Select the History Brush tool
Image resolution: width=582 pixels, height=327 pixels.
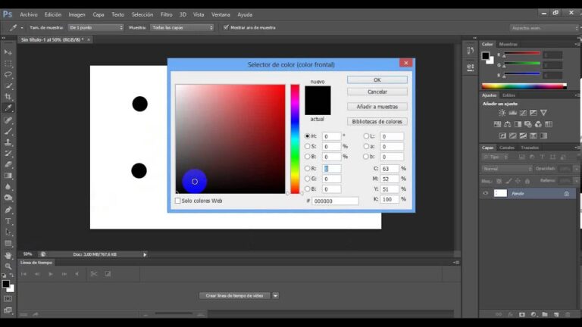pyautogui.click(x=8, y=153)
